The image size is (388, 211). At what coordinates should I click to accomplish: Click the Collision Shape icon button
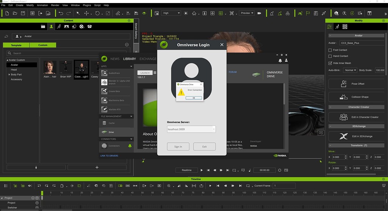pyautogui.click(x=344, y=97)
